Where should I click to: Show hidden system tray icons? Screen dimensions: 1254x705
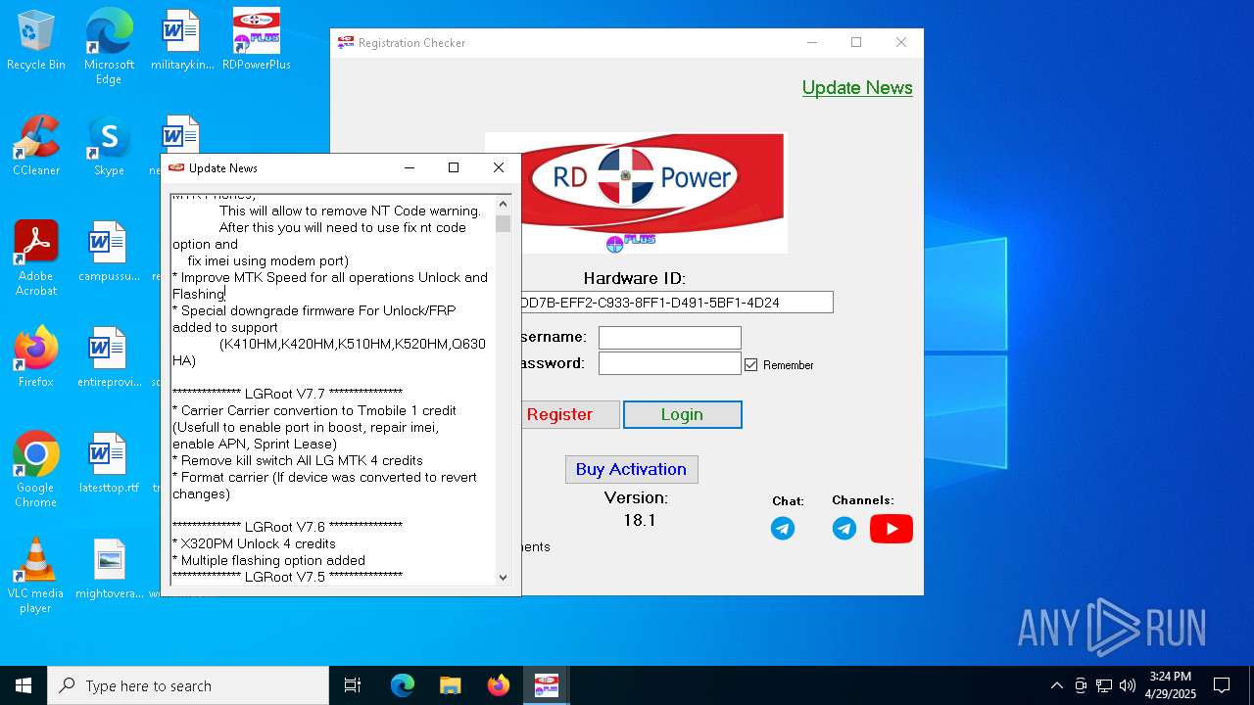pyautogui.click(x=1056, y=685)
